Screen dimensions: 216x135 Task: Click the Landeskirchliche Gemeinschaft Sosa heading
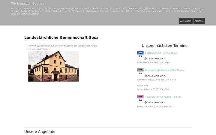click(x=61, y=37)
